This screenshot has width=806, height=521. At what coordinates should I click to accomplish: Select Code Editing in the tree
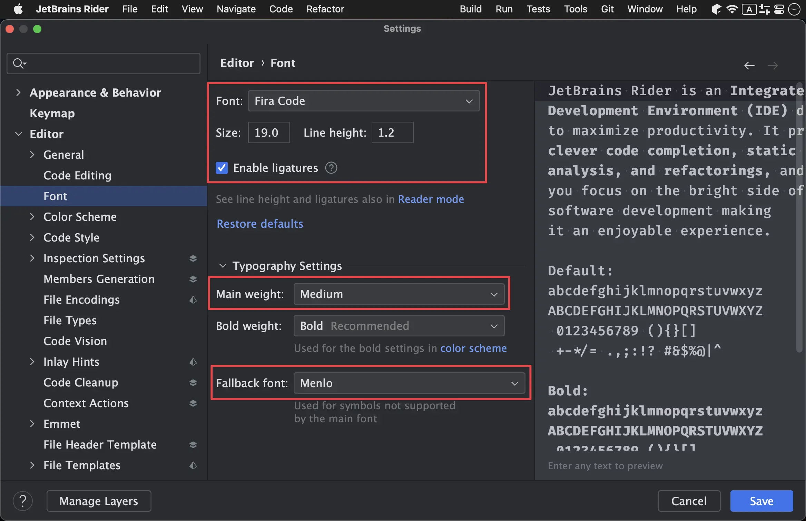click(77, 176)
